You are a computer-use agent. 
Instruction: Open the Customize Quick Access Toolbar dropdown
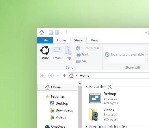point(63,33)
